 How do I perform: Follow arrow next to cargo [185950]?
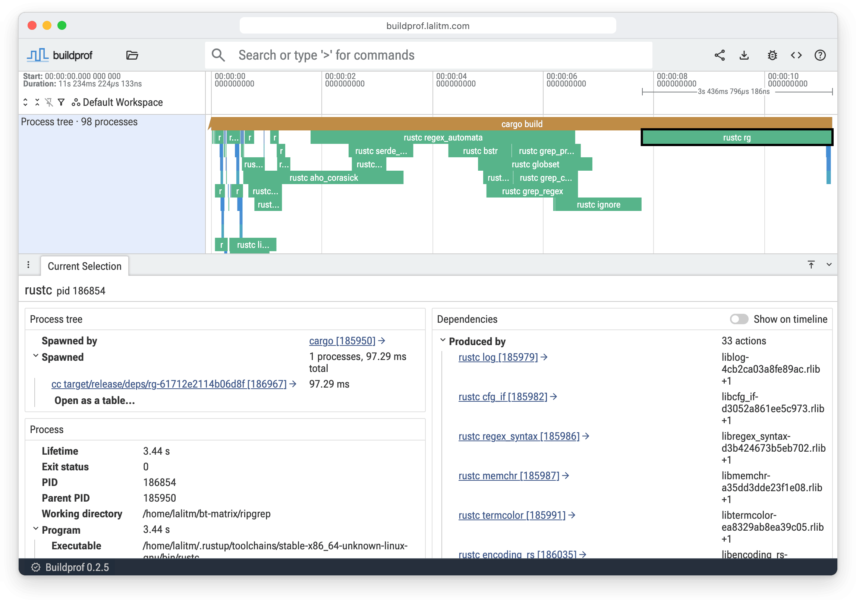click(x=382, y=341)
